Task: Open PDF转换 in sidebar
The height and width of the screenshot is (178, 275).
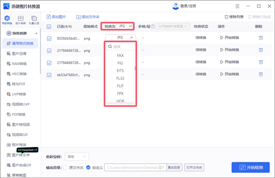Action: click(x=16, y=115)
